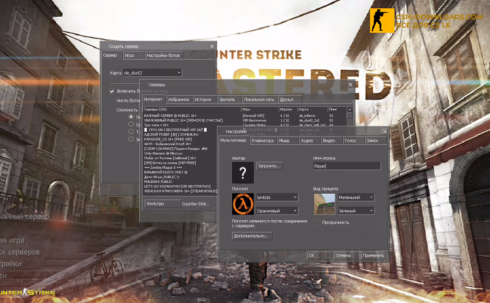Select server АДСКИЙ ПОБЕГ [JB] | ZONE46.RU
This screenshot has height=303, width=490.
171,134
